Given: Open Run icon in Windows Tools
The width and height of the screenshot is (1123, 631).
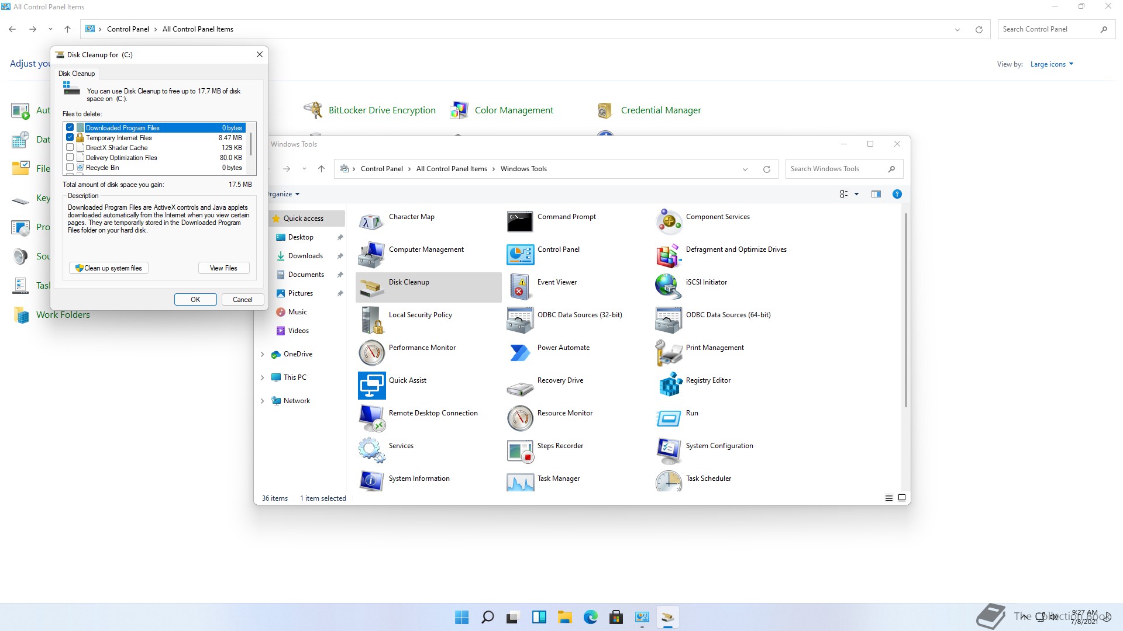Looking at the screenshot, I should point(669,418).
